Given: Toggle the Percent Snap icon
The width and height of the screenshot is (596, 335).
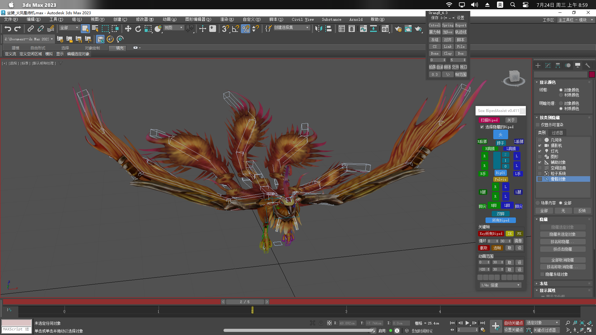Looking at the screenshot, I should point(246,29).
